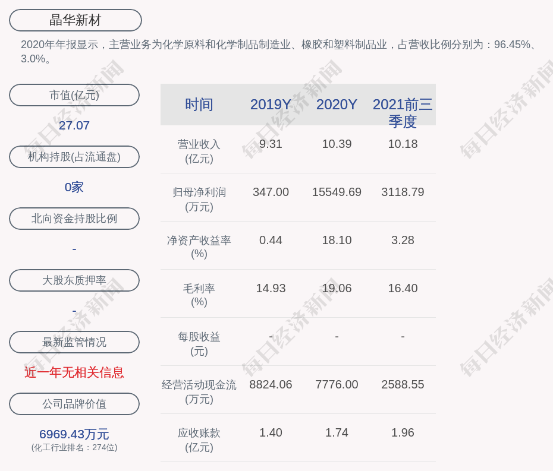Click the 时间 table header
This screenshot has height=471, width=553.
199,105
